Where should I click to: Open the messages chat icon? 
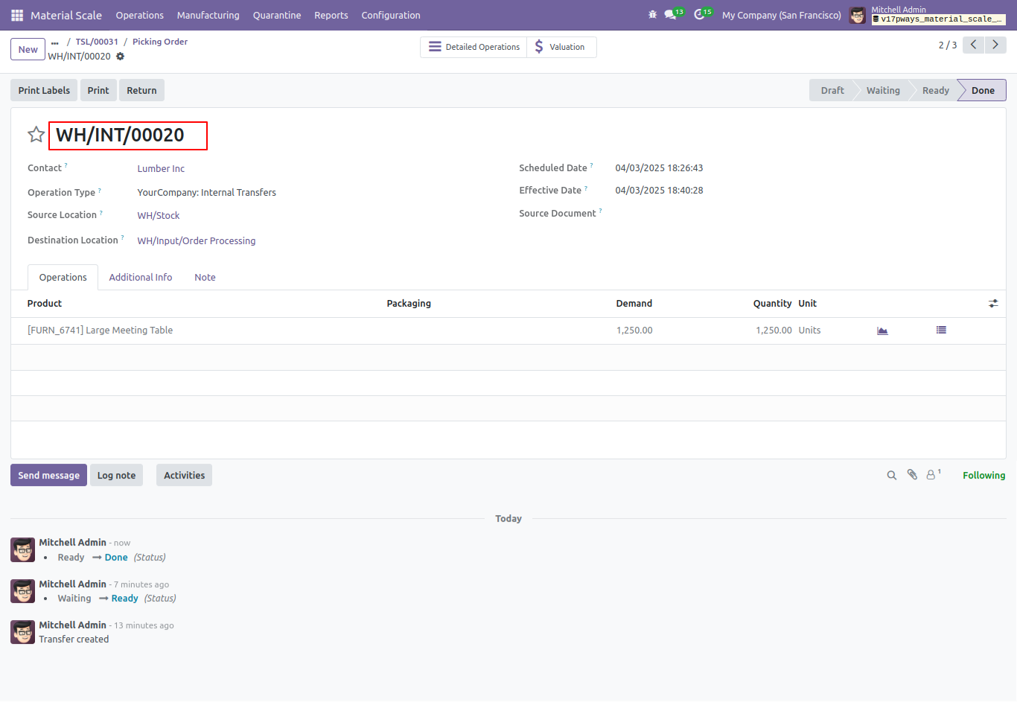pos(670,15)
